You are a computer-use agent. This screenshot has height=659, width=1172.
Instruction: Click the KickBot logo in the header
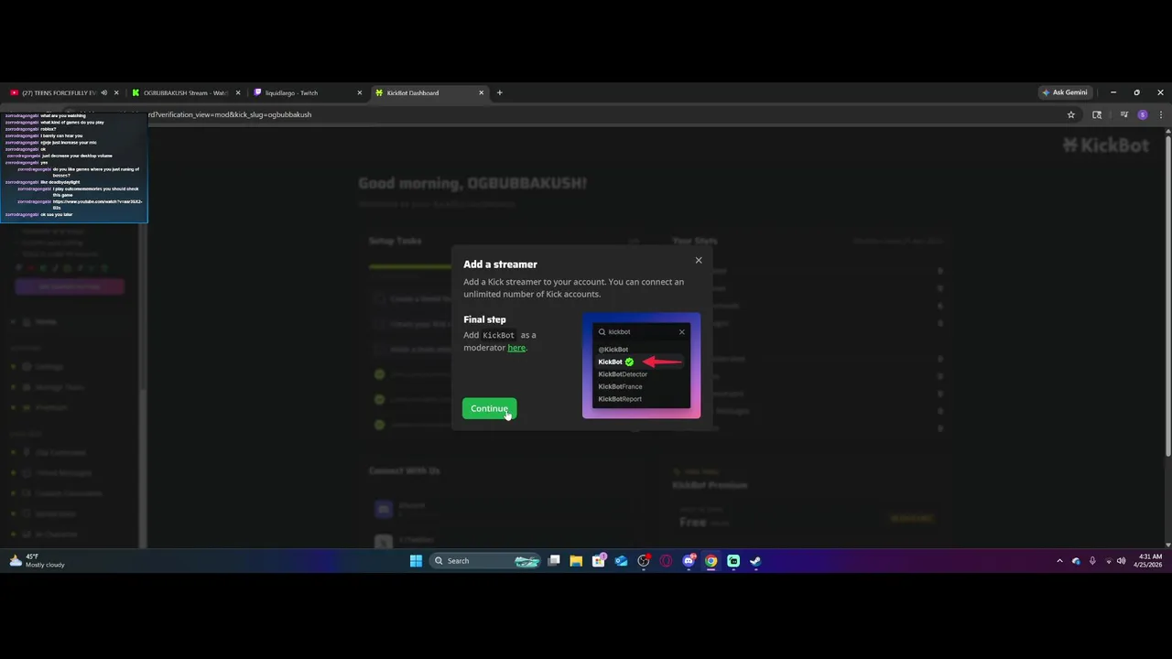point(1105,145)
